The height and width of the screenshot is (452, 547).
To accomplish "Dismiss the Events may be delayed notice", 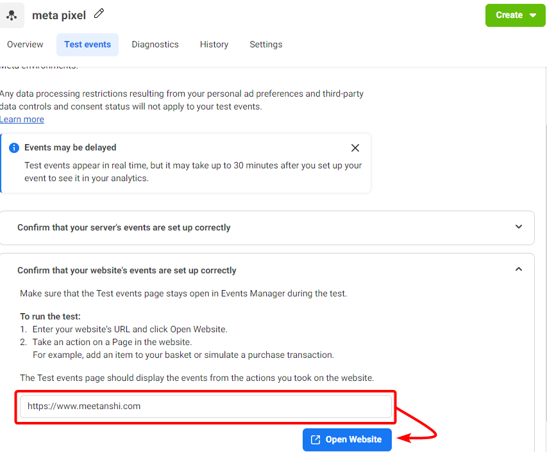I will pyautogui.click(x=355, y=148).
